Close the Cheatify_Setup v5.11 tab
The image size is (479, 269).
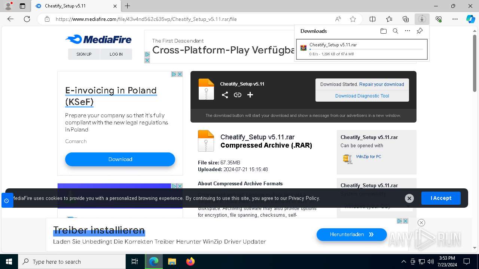tap(115, 6)
